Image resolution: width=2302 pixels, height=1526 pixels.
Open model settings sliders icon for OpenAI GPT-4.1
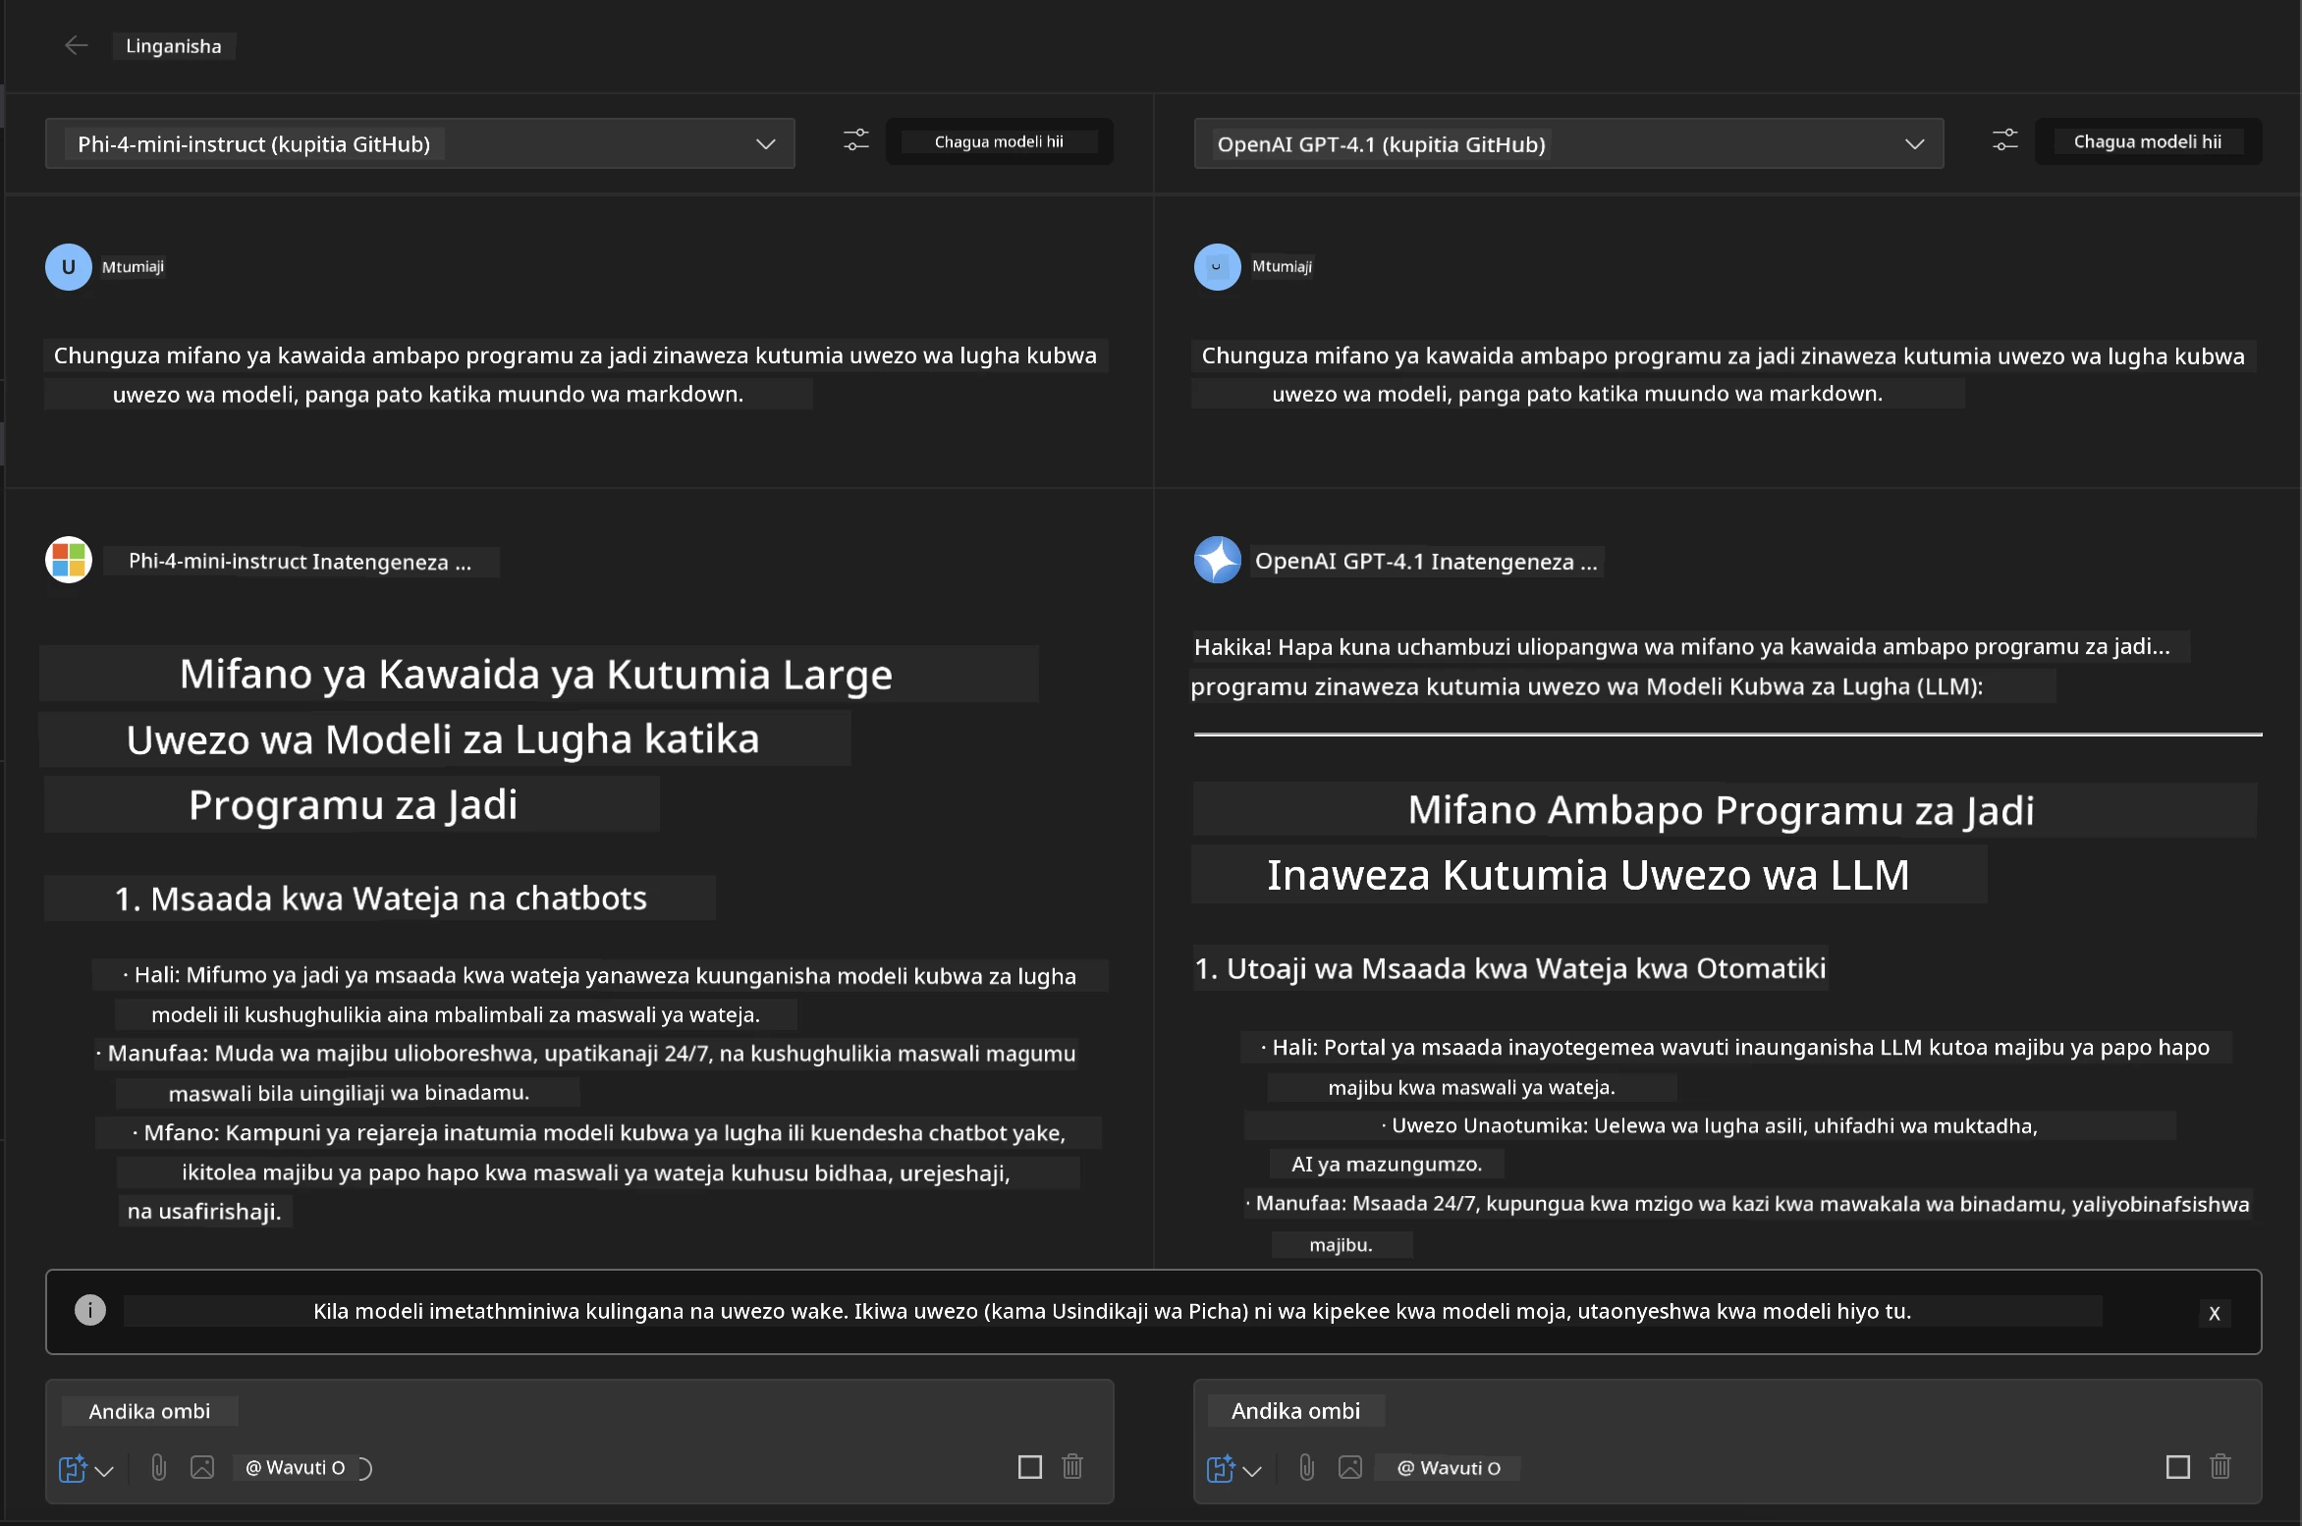[x=2004, y=140]
